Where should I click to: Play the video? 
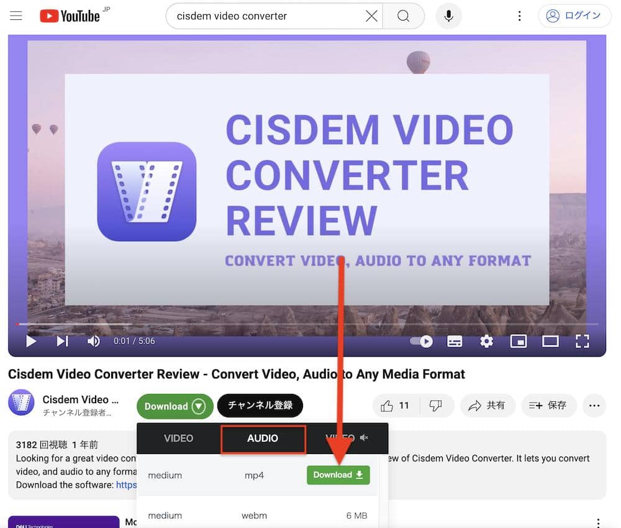[31, 341]
